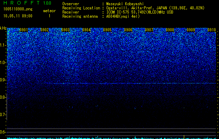The height and width of the screenshot is (139, 219).
Task: Click the observer name Masayuki Kobayashi
Action: coord(125,4)
